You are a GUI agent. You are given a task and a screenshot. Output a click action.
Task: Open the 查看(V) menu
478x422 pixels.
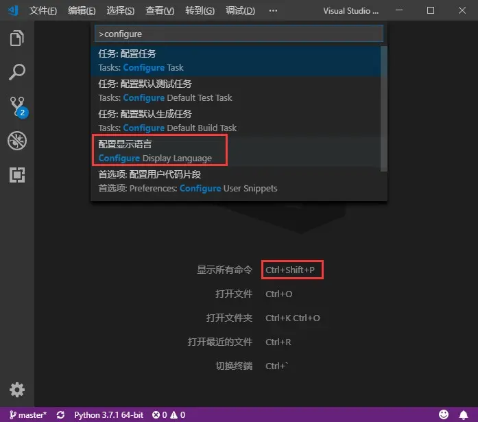tap(160, 11)
